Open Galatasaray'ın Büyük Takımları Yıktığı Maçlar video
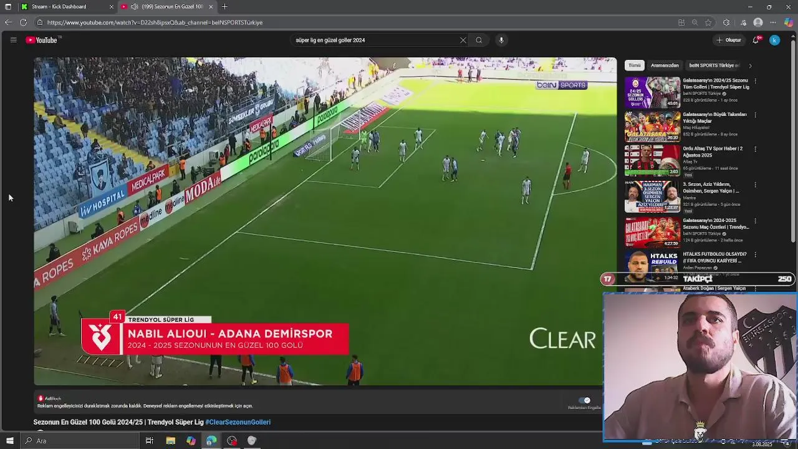The height and width of the screenshot is (449, 798). click(714, 118)
